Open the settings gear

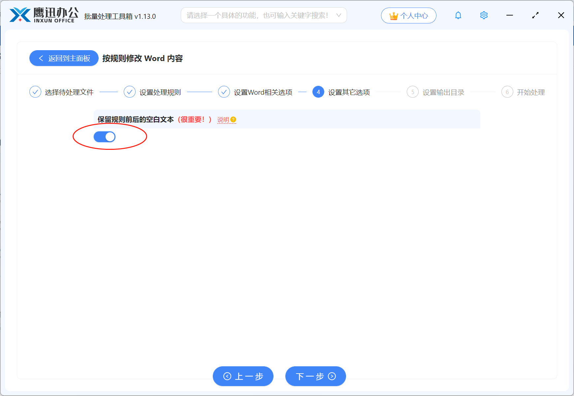tap(484, 15)
